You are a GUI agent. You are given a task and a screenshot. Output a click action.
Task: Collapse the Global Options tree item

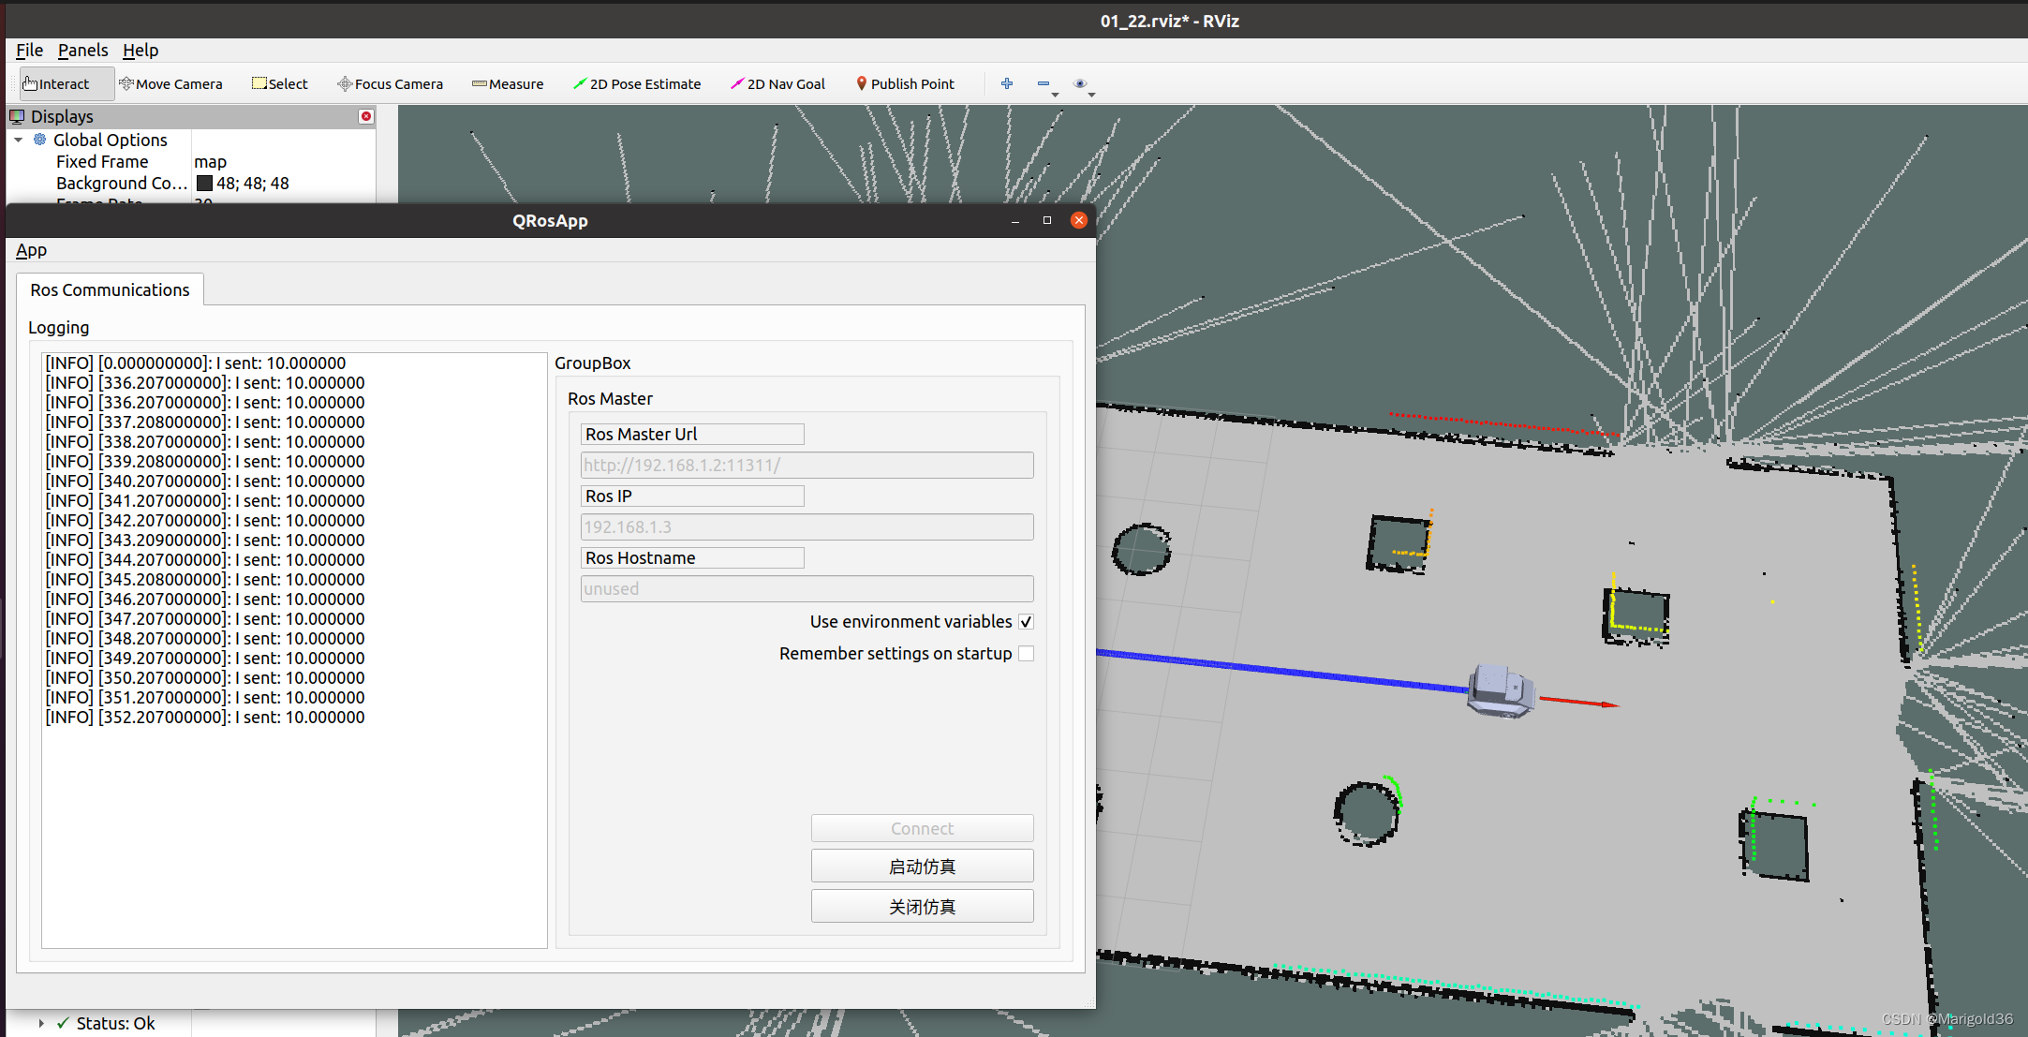click(x=19, y=140)
